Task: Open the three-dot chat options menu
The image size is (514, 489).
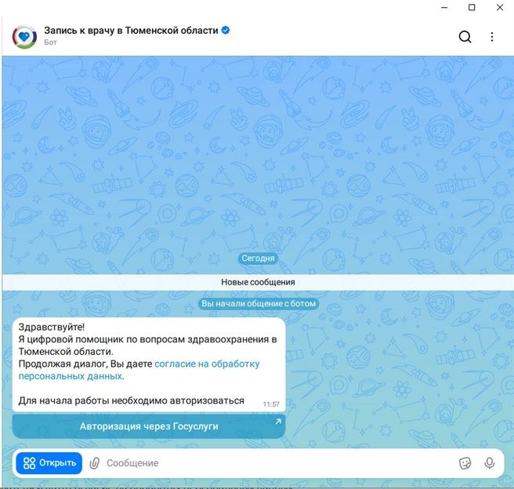Action: coord(492,37)
